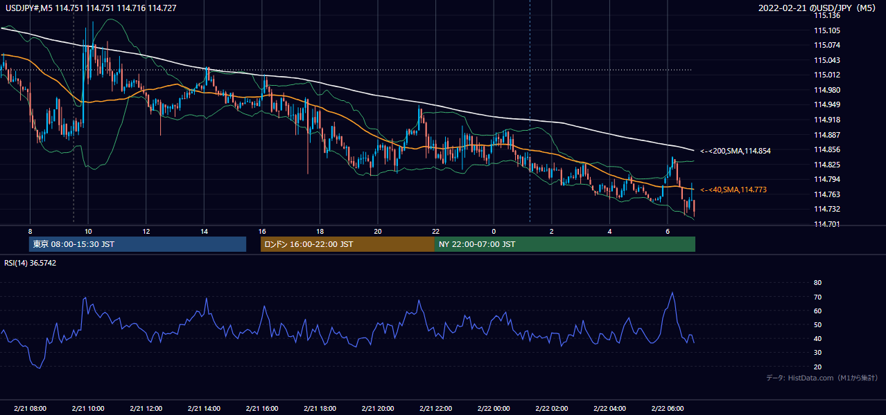Click the '2/21 08:00' bottom time label
The image size is (886, 415).
30,409
